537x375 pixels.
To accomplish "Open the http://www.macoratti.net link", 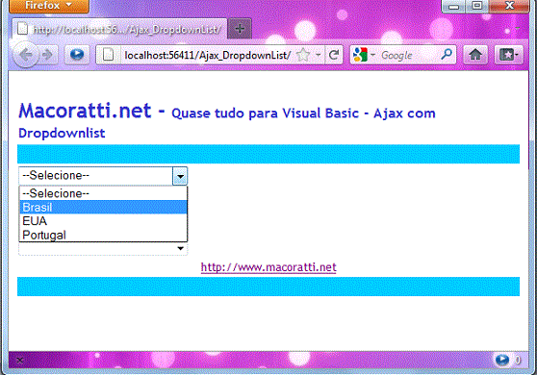I will point(268,267).
